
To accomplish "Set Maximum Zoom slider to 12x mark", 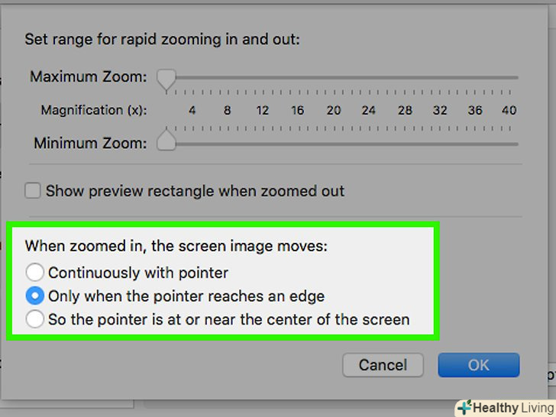I will (263, 77).
